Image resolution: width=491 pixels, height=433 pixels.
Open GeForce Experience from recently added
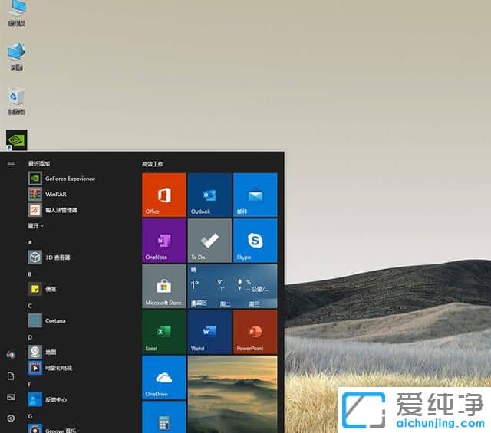click(x=69, y=179)
